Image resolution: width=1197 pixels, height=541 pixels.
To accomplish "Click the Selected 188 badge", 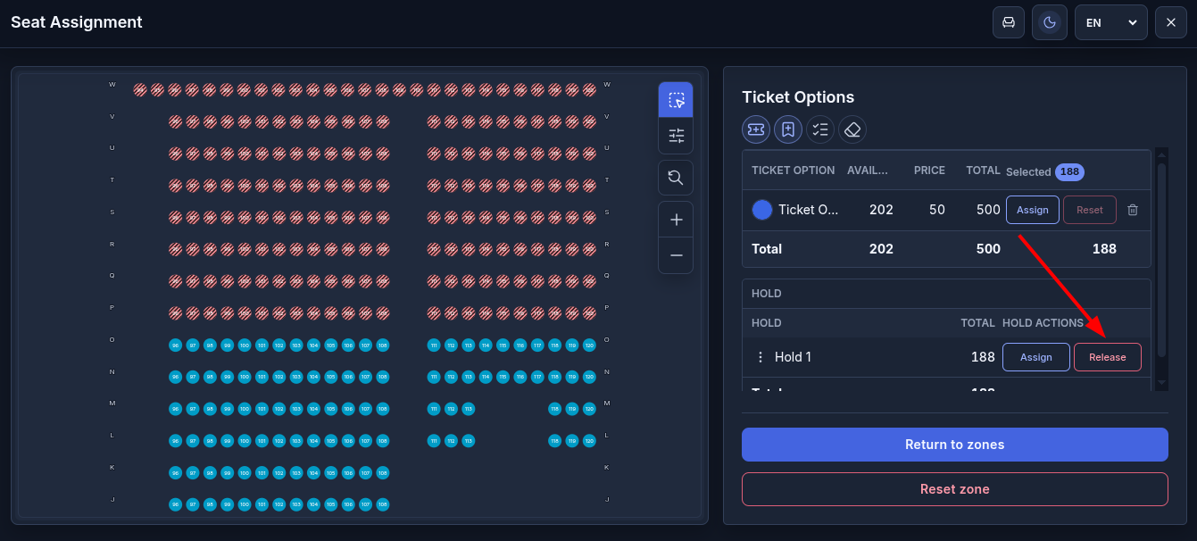I will pos(1069,171).
